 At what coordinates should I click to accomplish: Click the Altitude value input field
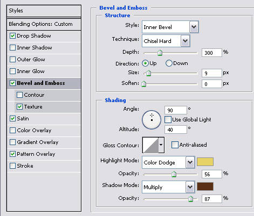point(176,129)
